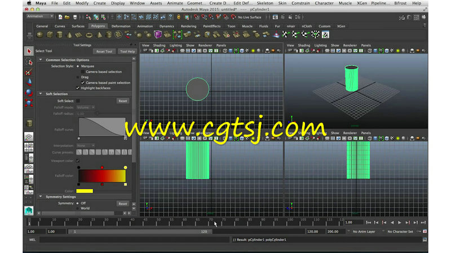451x253 pixels.
Task: Activate the Move tool cone icon
Action: (x=29, y=83)
